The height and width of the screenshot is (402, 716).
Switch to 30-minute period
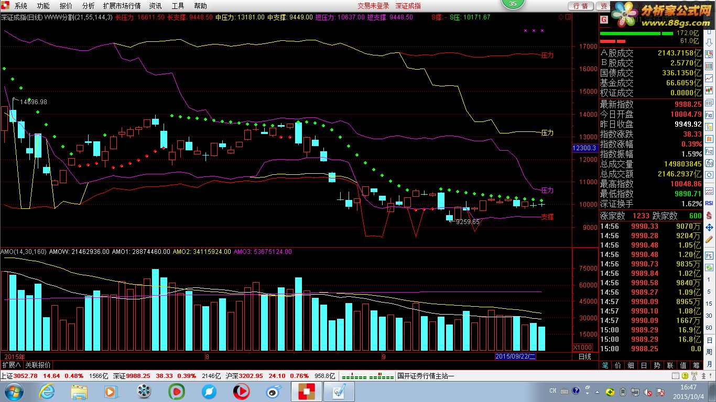(x=709, y=316)
